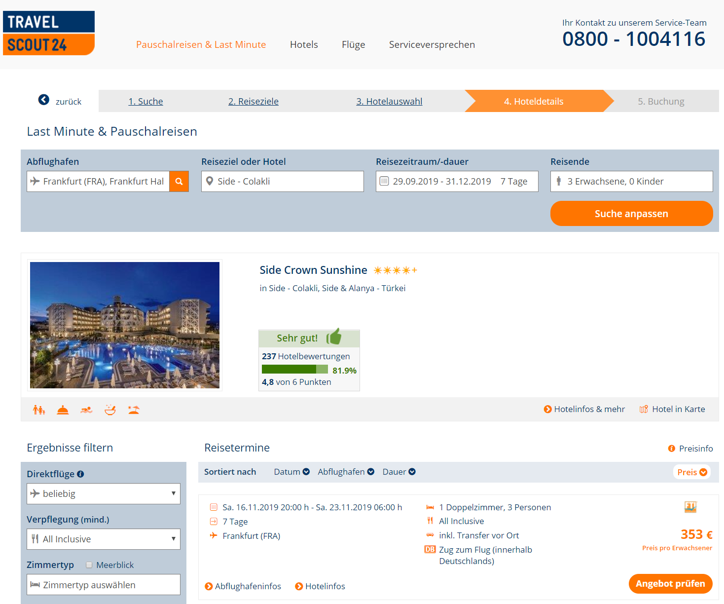Image resolution: width=724 pixels, height=604 pixels.
Task: Click the Reiseziel field showing Side - Colakli
Action: [x=283, y=182]
